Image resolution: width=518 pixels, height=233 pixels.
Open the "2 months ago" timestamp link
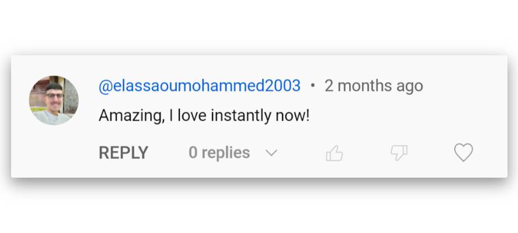(x=374, y=86)
